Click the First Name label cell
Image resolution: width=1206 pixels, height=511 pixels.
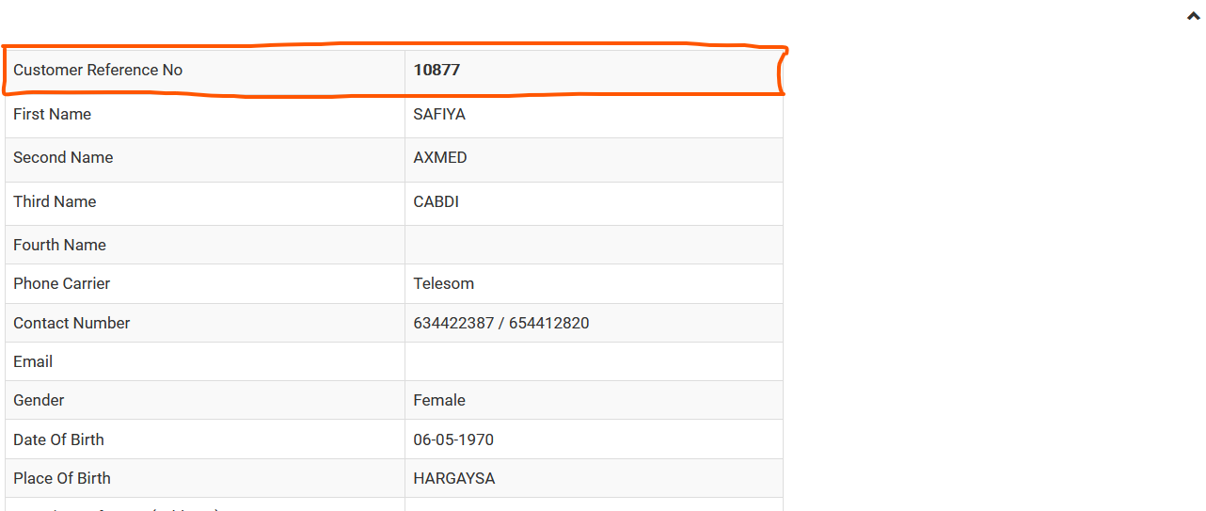pos(205,116)
